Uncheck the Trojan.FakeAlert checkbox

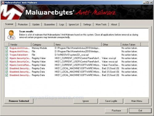pyautogui.click(x=7, y=55)
